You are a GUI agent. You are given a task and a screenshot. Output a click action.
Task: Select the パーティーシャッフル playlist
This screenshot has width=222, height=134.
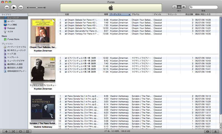[16, 47]
